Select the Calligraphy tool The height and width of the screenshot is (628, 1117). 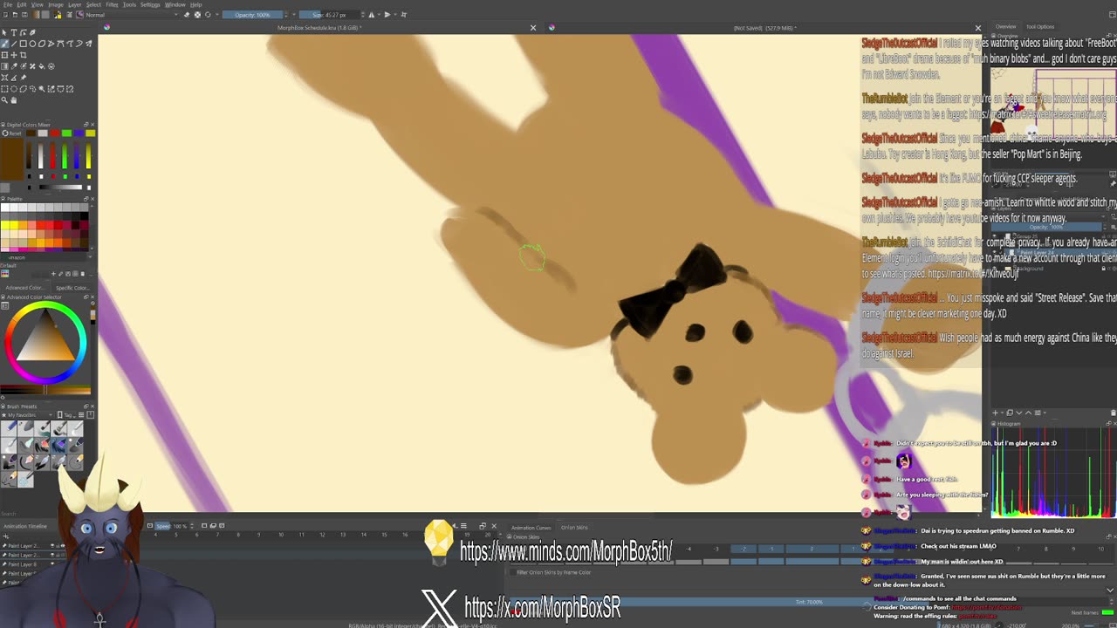[32, 32]
